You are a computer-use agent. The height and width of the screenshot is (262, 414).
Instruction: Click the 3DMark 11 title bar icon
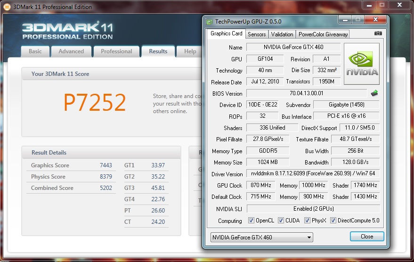pos(7,7)
